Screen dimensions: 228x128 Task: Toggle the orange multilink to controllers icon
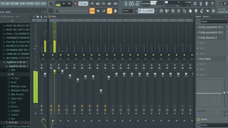109,11
